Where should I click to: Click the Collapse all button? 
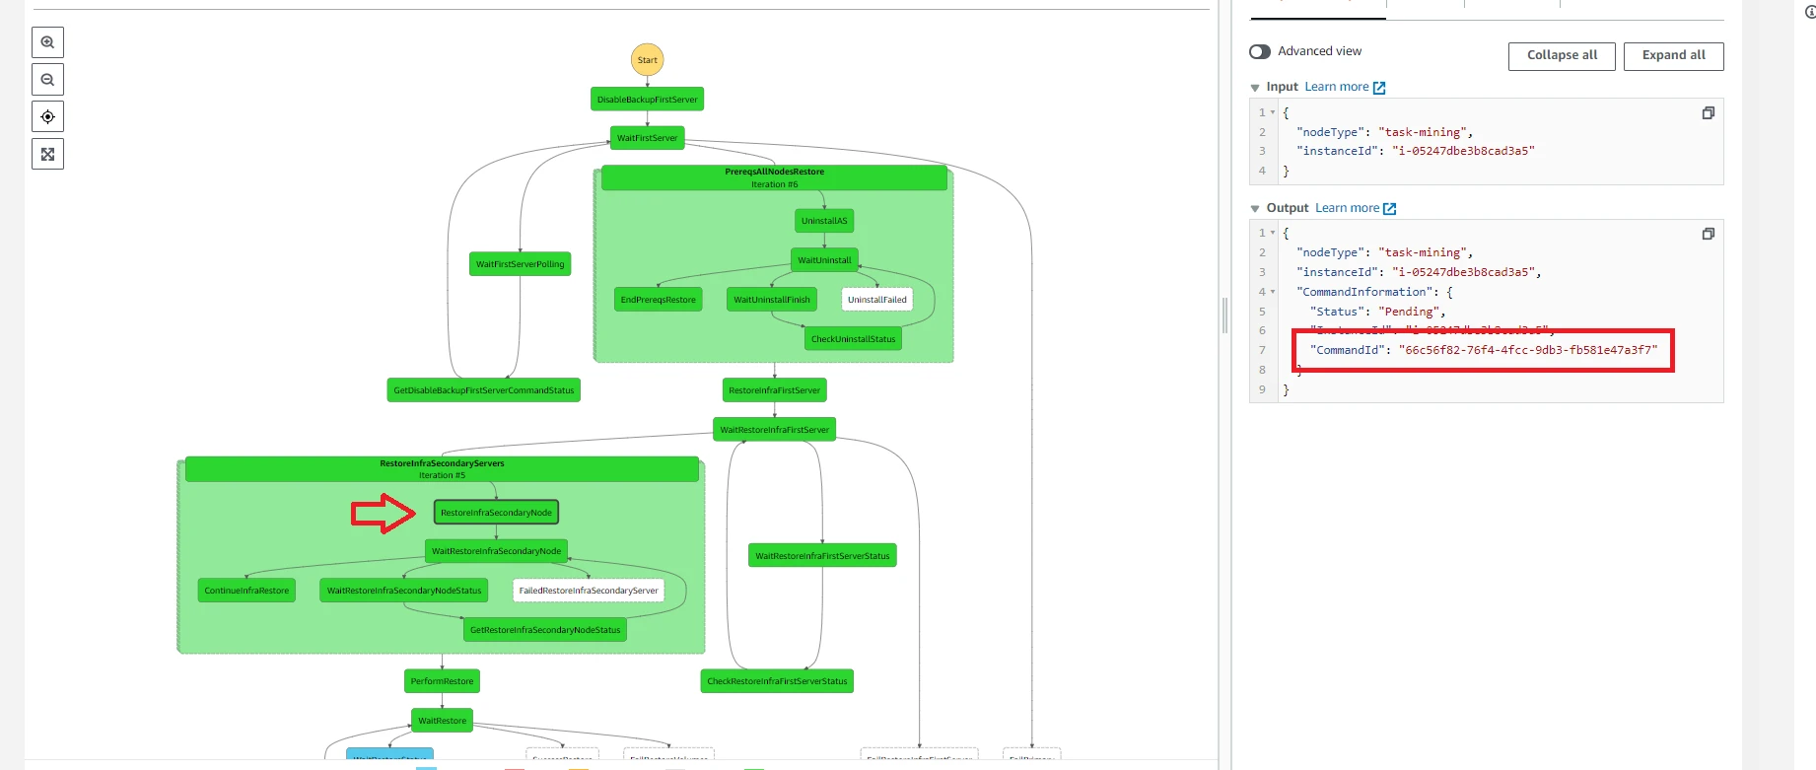(x=1562, y=56)
